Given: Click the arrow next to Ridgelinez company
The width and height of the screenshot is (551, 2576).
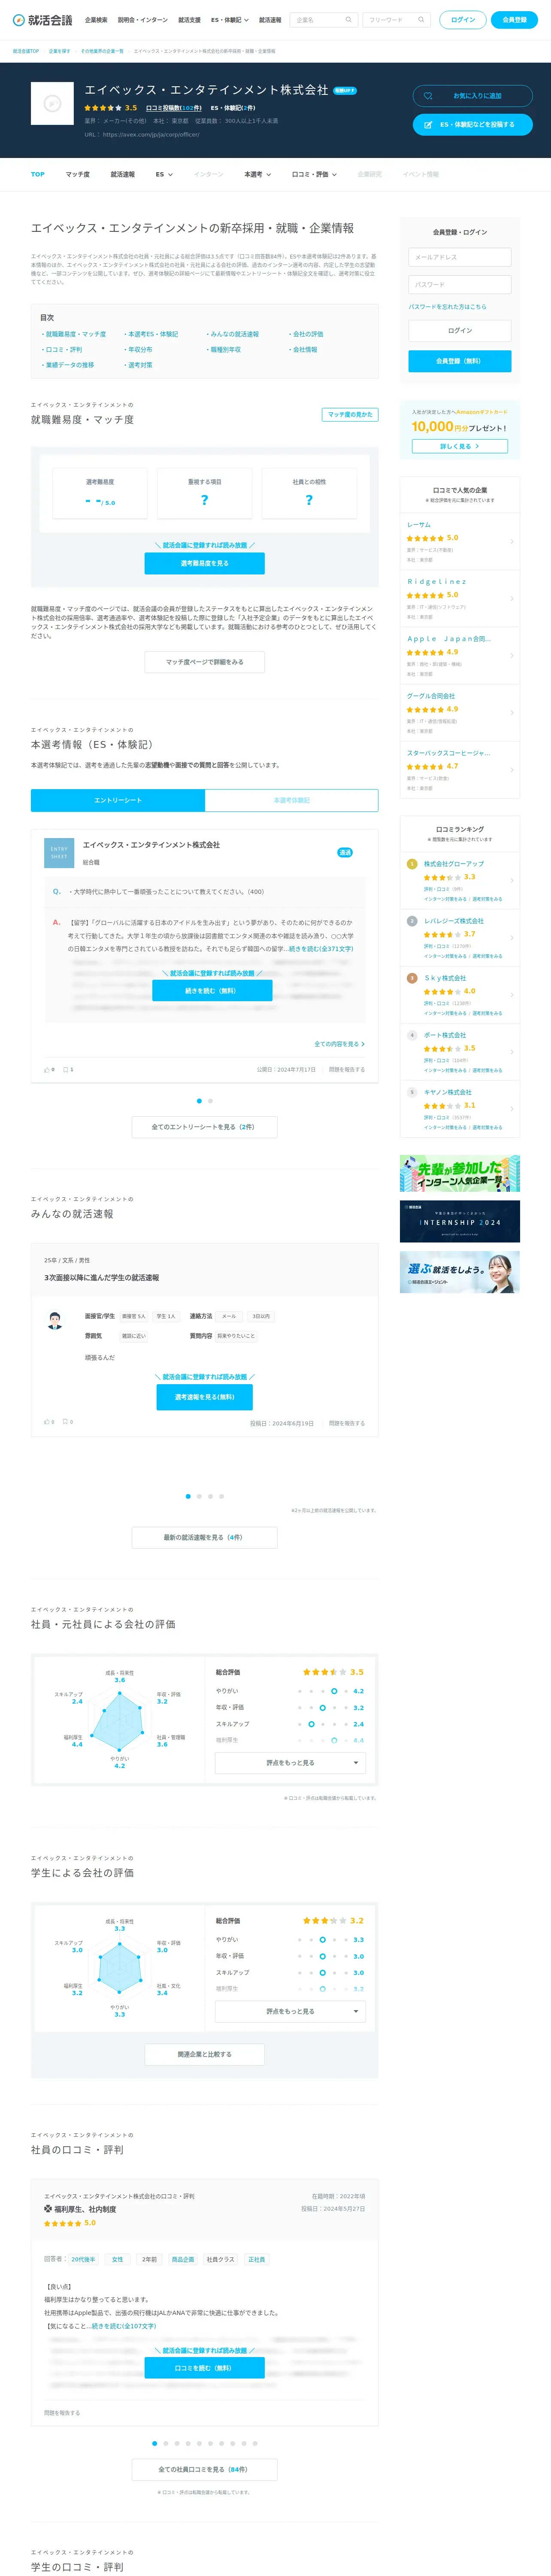Looking at the screenshot, I should point(512,599).
